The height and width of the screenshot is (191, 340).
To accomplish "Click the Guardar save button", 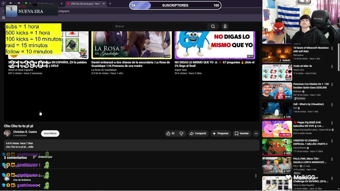I will click(241, 133).
